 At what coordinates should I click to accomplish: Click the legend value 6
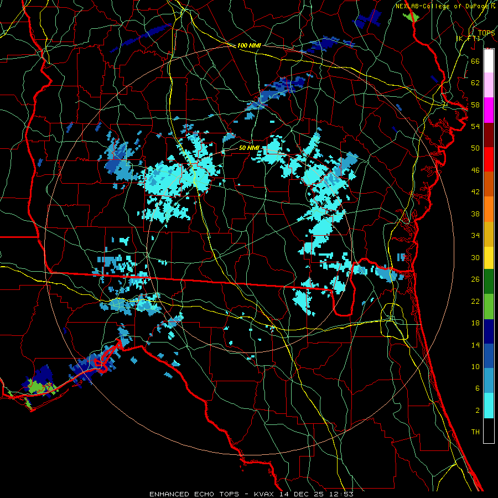click(478, 388)
